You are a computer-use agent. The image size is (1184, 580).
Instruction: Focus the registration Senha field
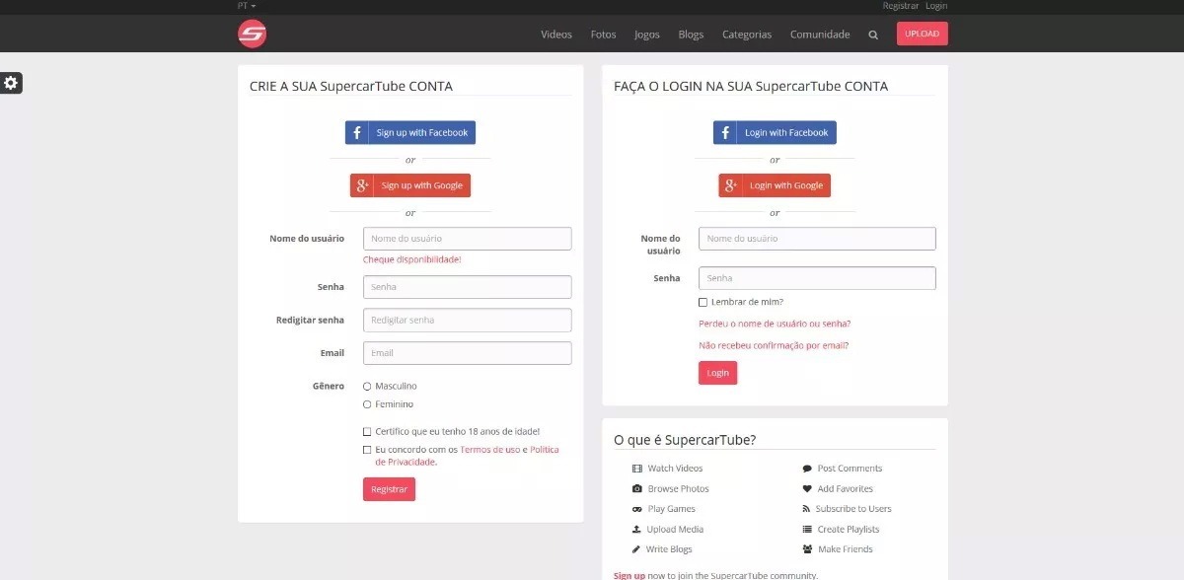click(x=468, y=287)
